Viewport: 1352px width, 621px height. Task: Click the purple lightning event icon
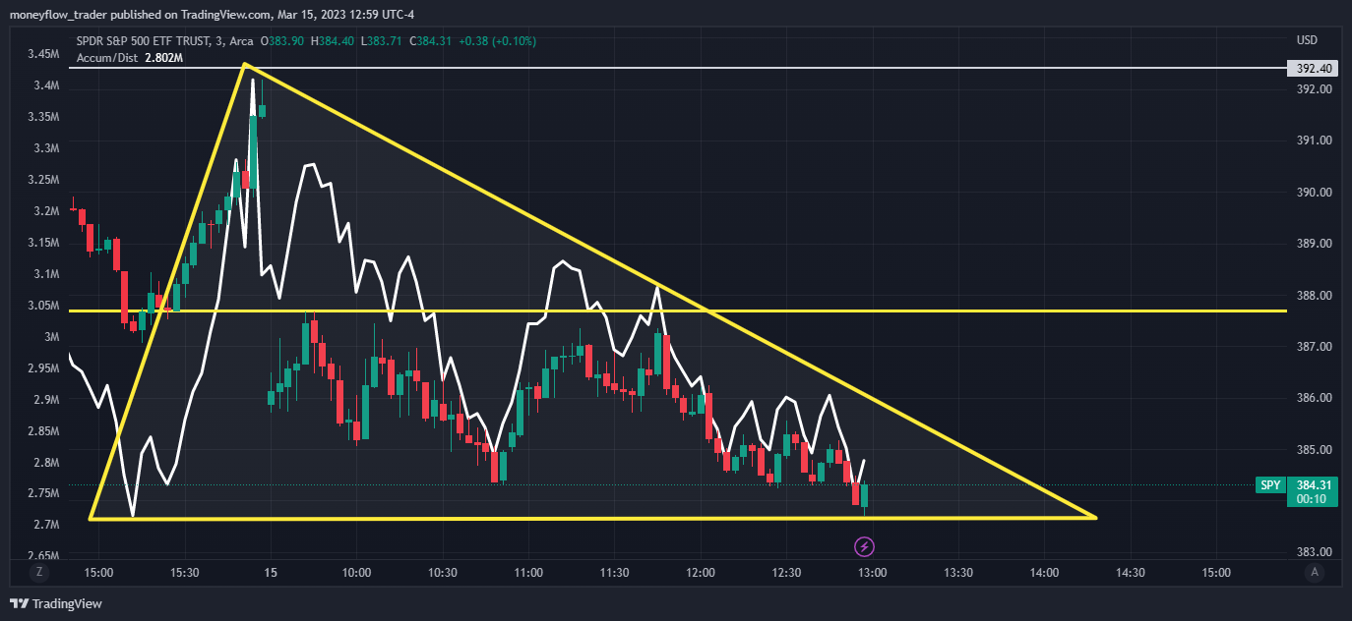pos(864,545)
